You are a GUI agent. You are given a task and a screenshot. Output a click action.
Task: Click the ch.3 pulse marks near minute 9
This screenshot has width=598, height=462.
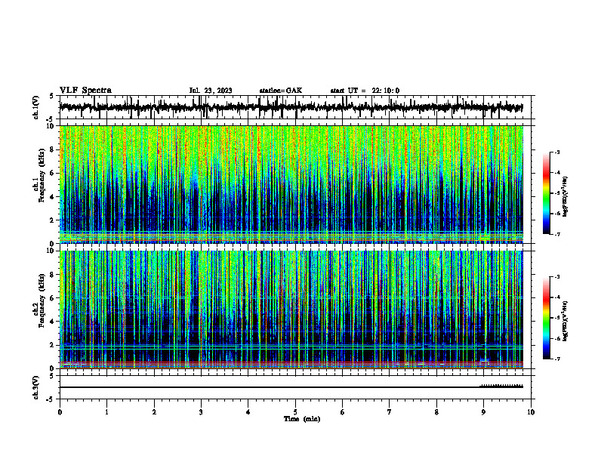tap(501, 386)
